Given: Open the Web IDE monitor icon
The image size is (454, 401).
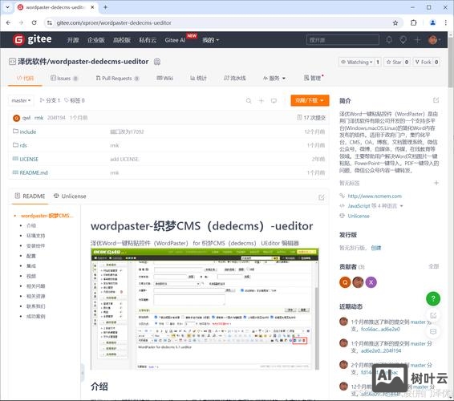Looking at the screenshot, I should coord(274,101).
